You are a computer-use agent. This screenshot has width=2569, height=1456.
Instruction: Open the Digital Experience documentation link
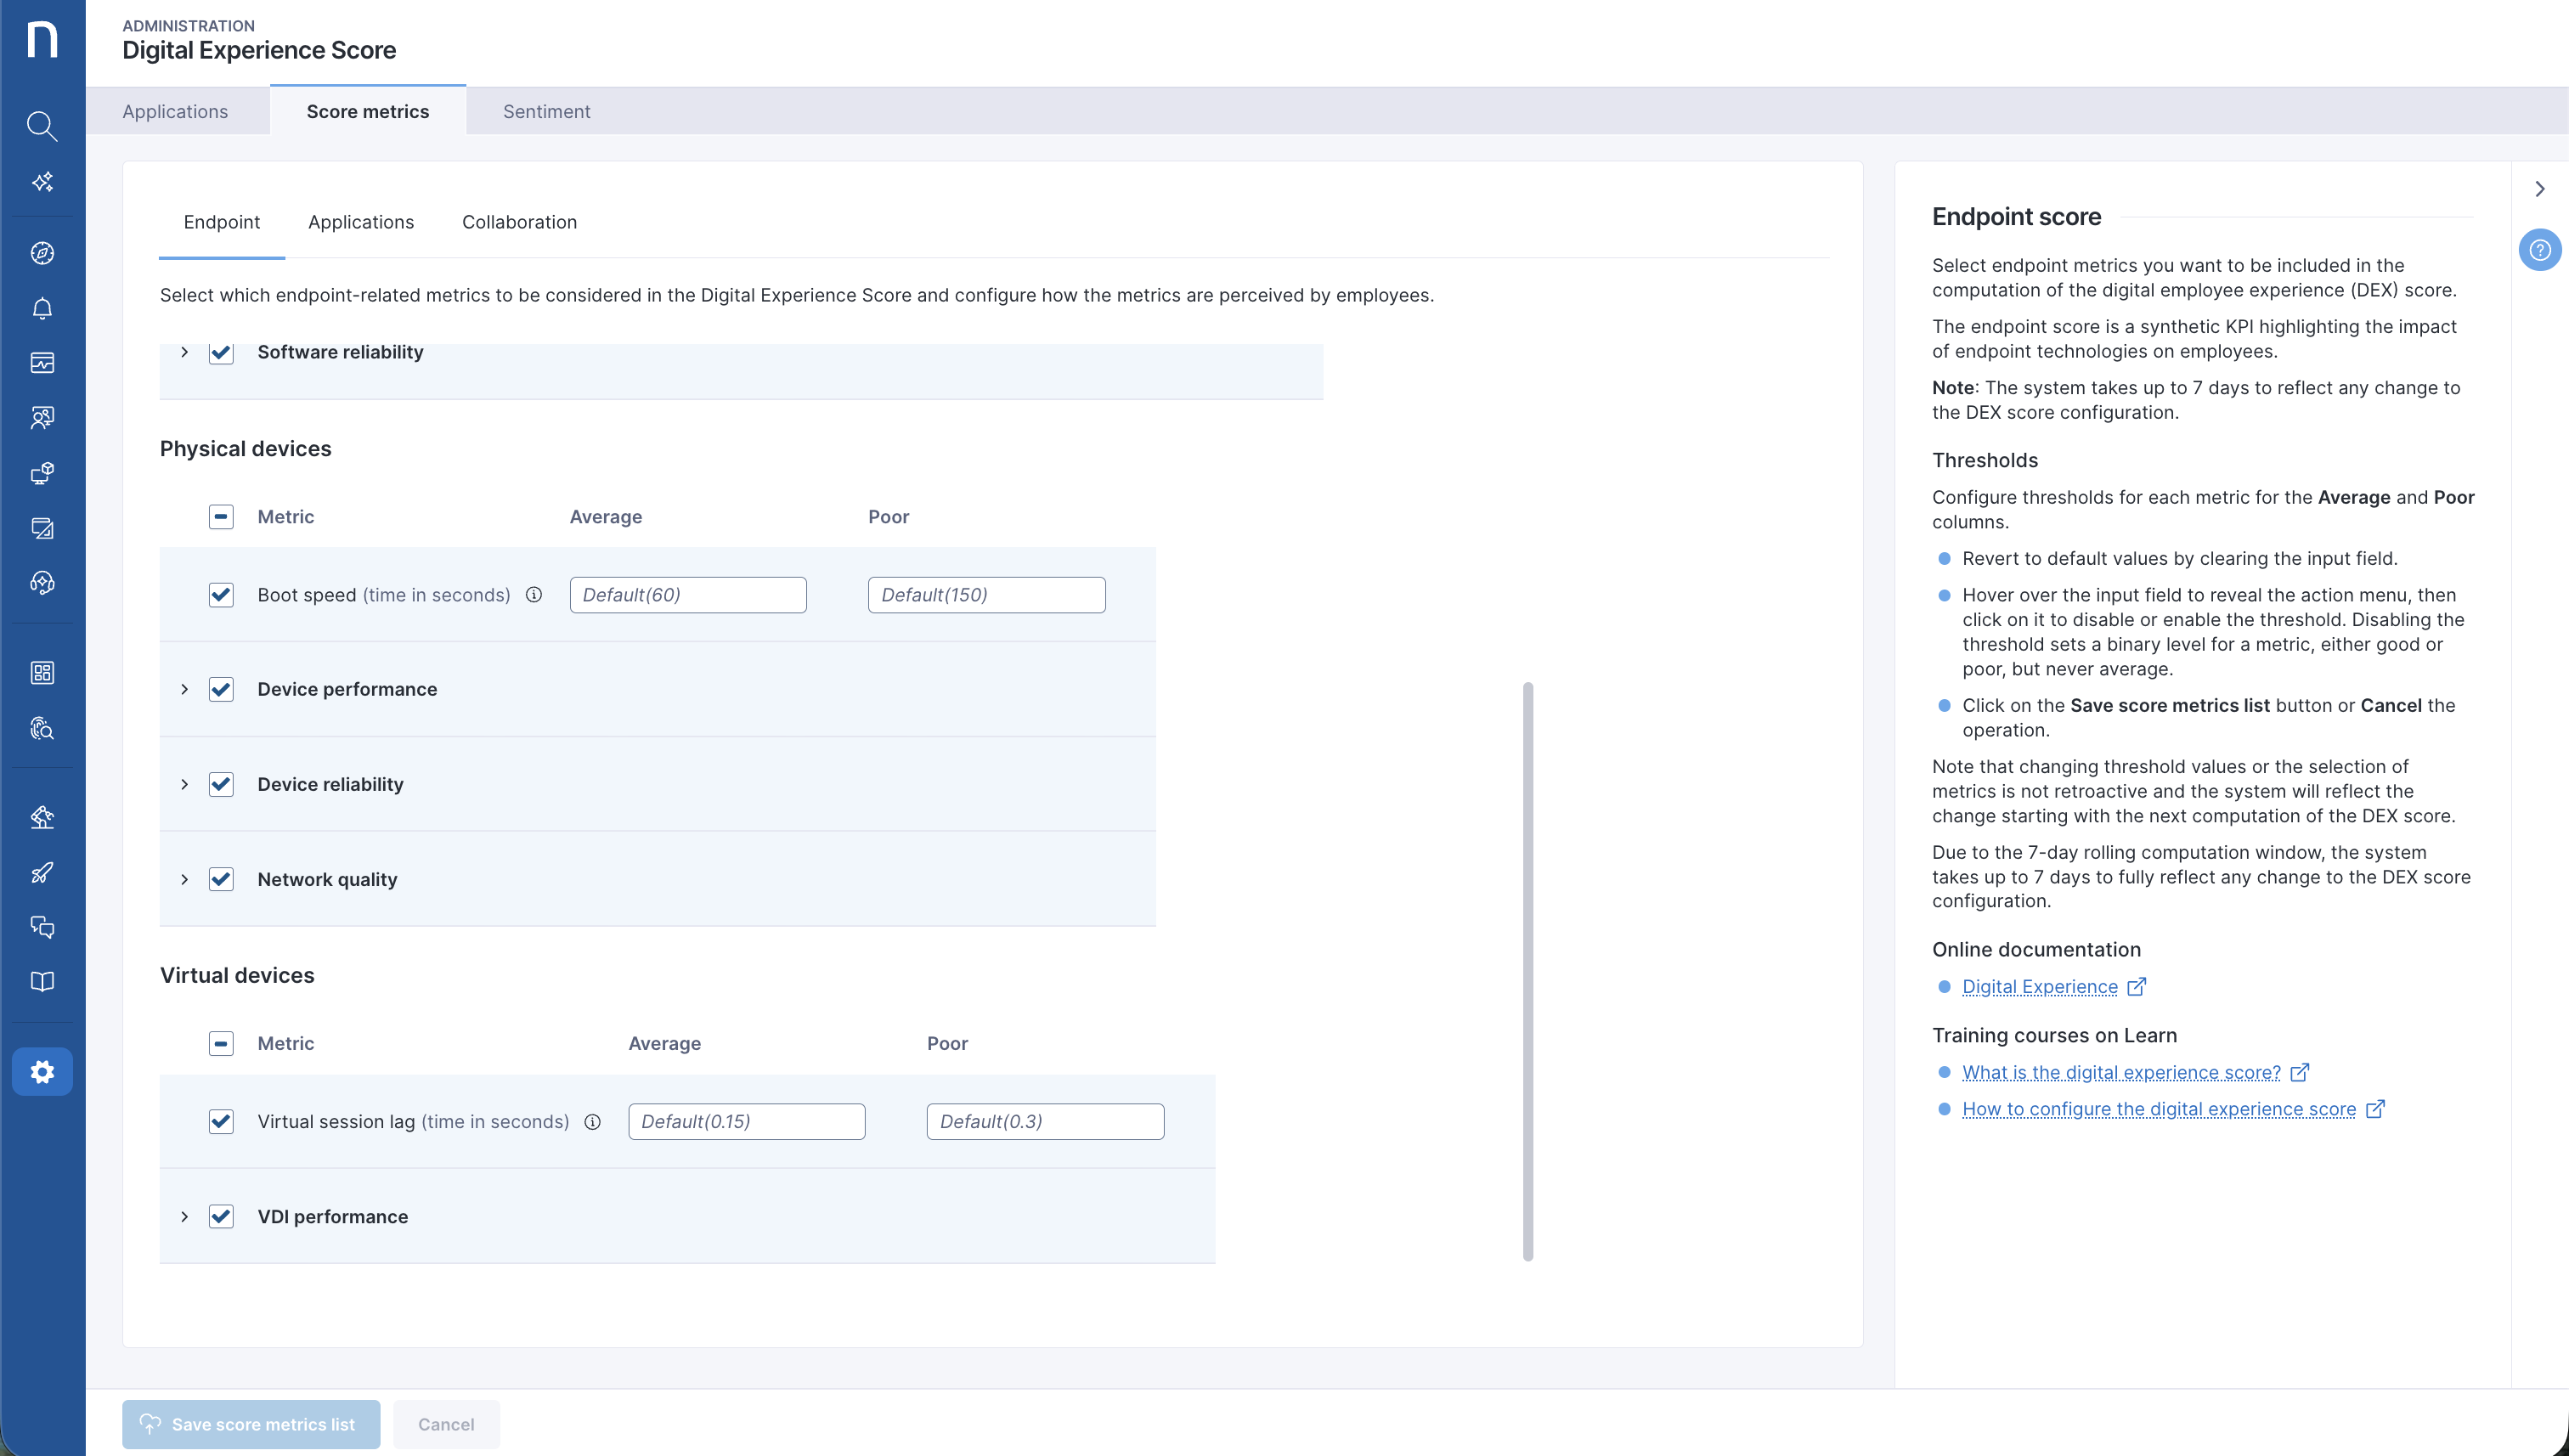pos(2039,987)
